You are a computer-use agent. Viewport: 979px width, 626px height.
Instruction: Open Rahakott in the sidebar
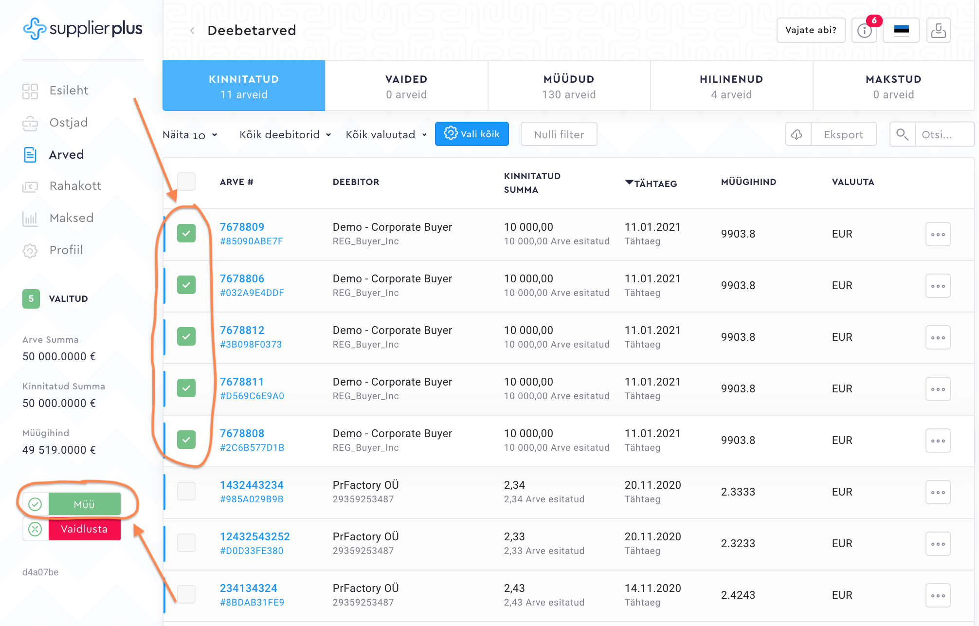(x=75, y=186)
